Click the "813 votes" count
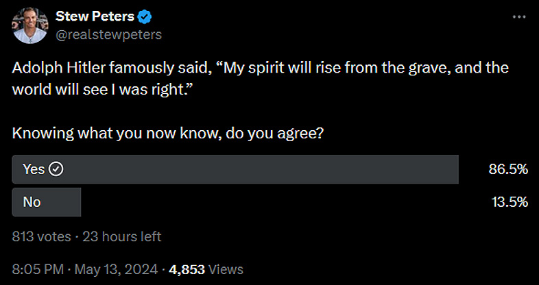 [x=41, y=236]
